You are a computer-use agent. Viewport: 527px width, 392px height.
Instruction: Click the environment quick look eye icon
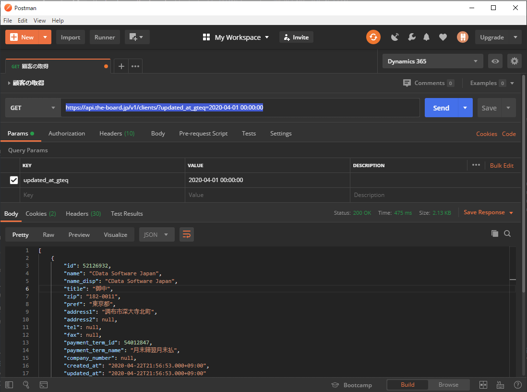point(495,61)
